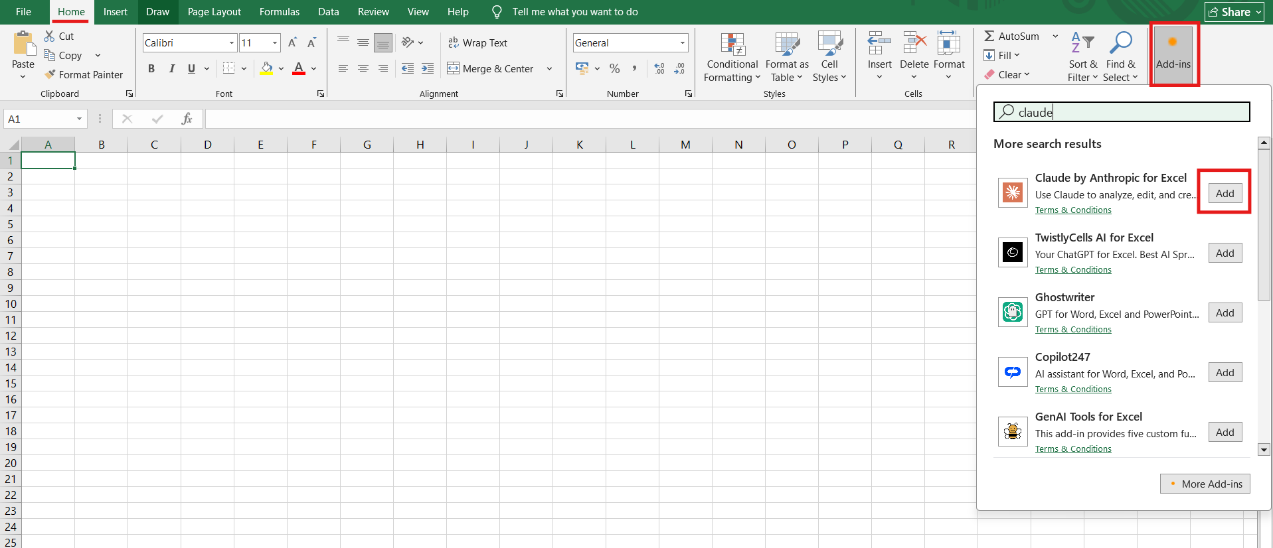Increase indent icon
This screenshot has width=1273, height=548.
tap(428, 68)
